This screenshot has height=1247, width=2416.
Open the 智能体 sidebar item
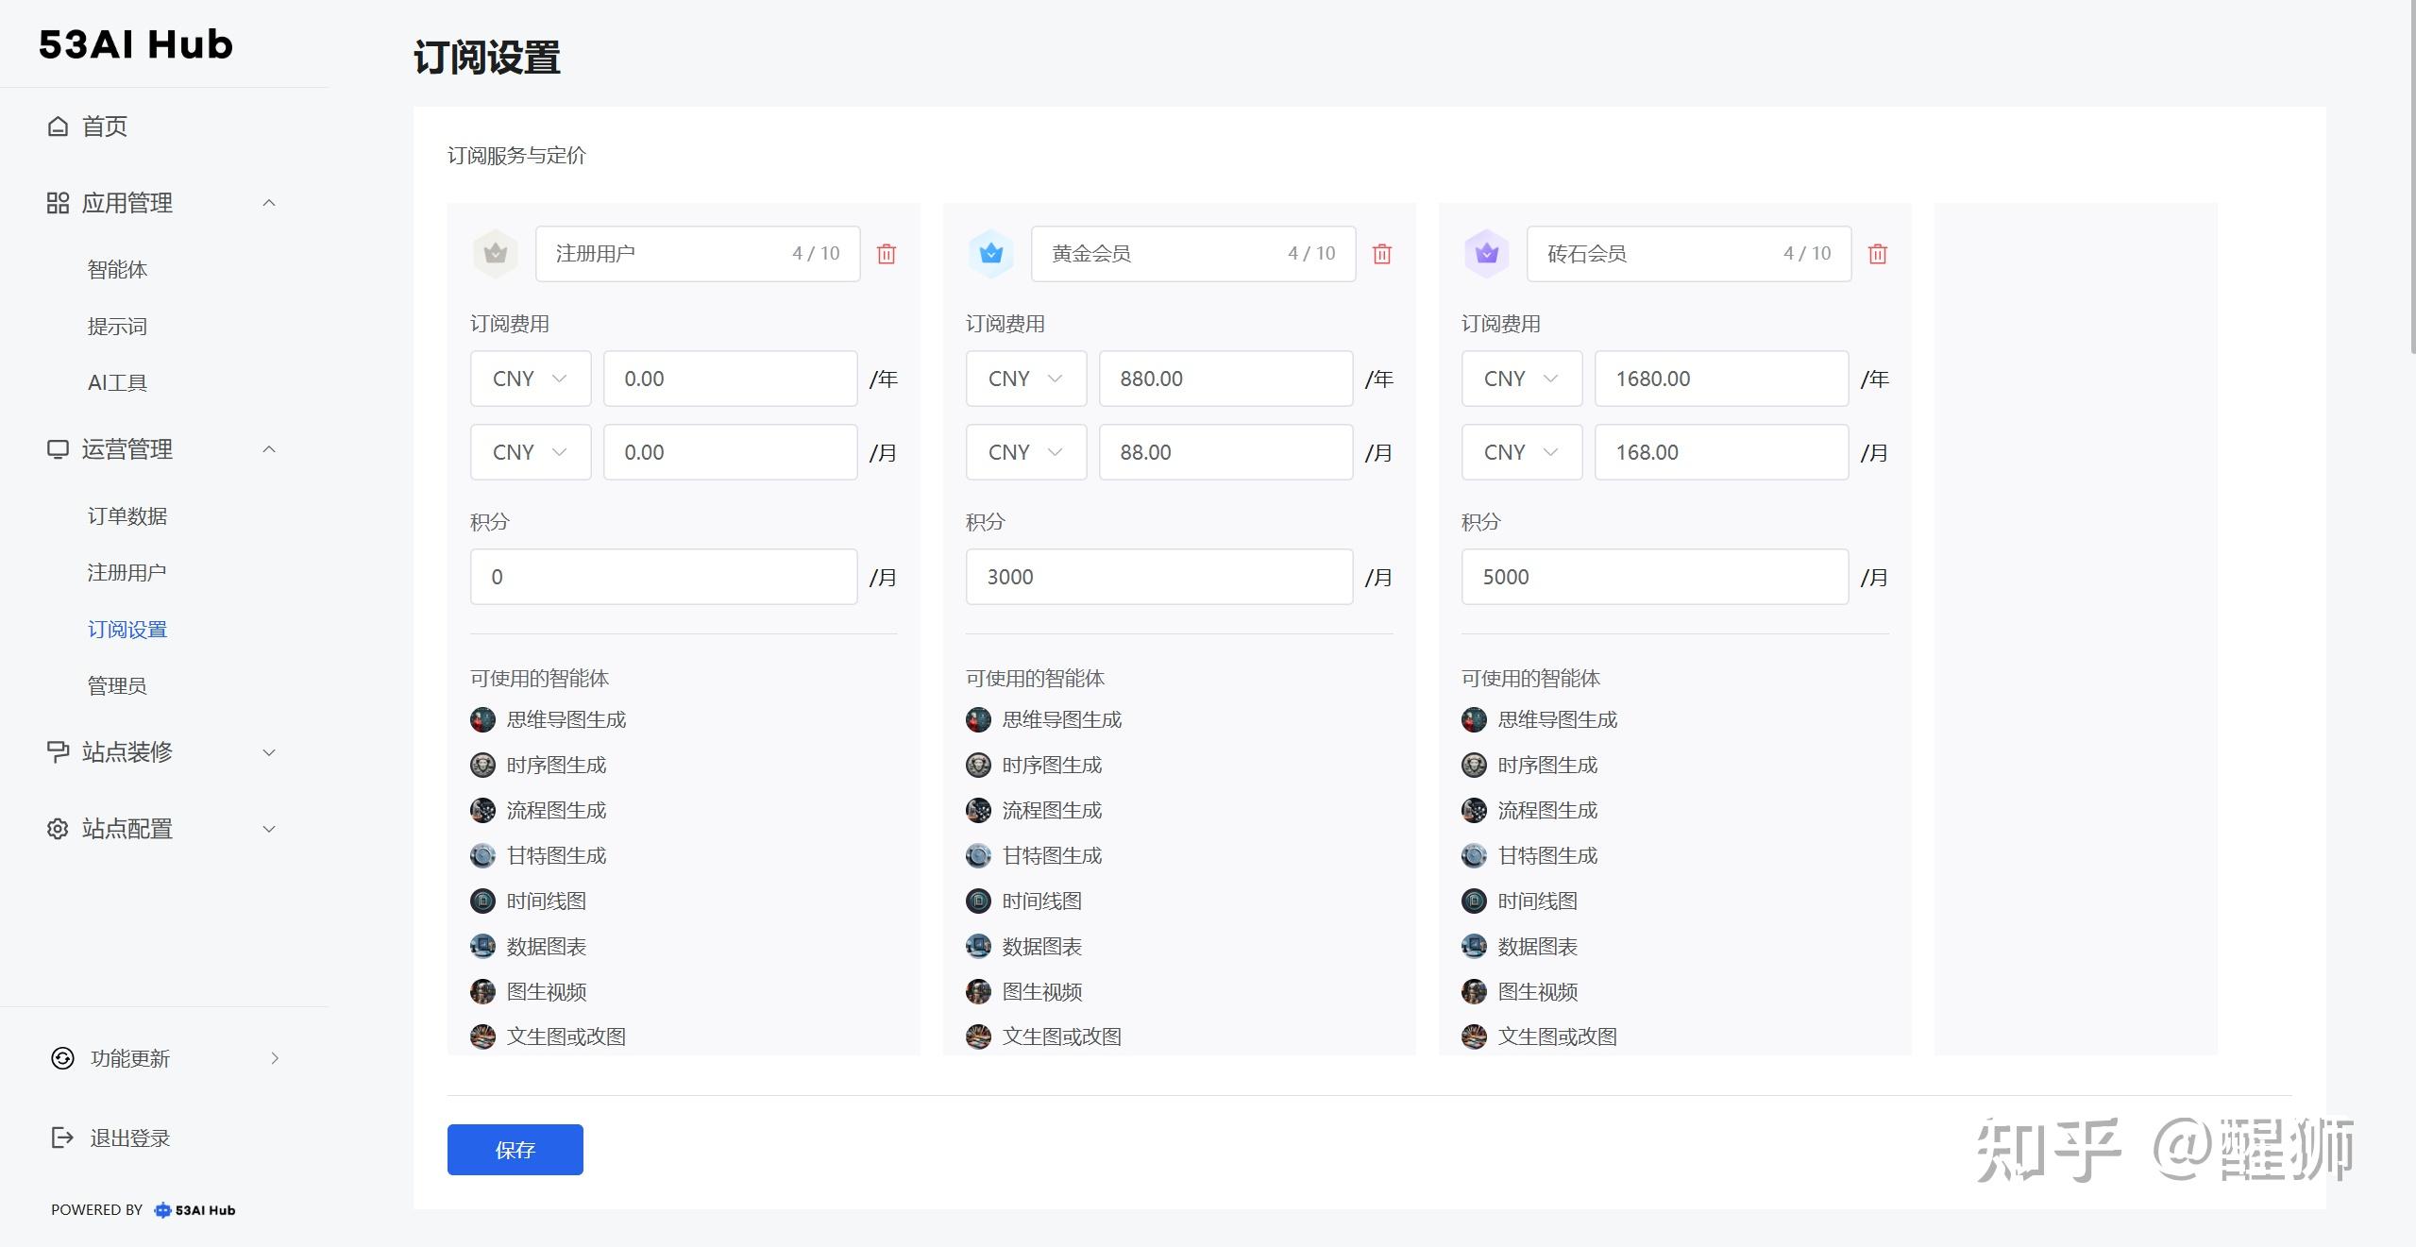[x=118, y=270]
